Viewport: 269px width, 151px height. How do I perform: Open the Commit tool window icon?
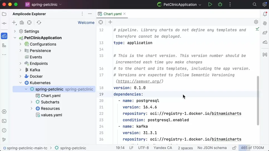pos(4,23)
